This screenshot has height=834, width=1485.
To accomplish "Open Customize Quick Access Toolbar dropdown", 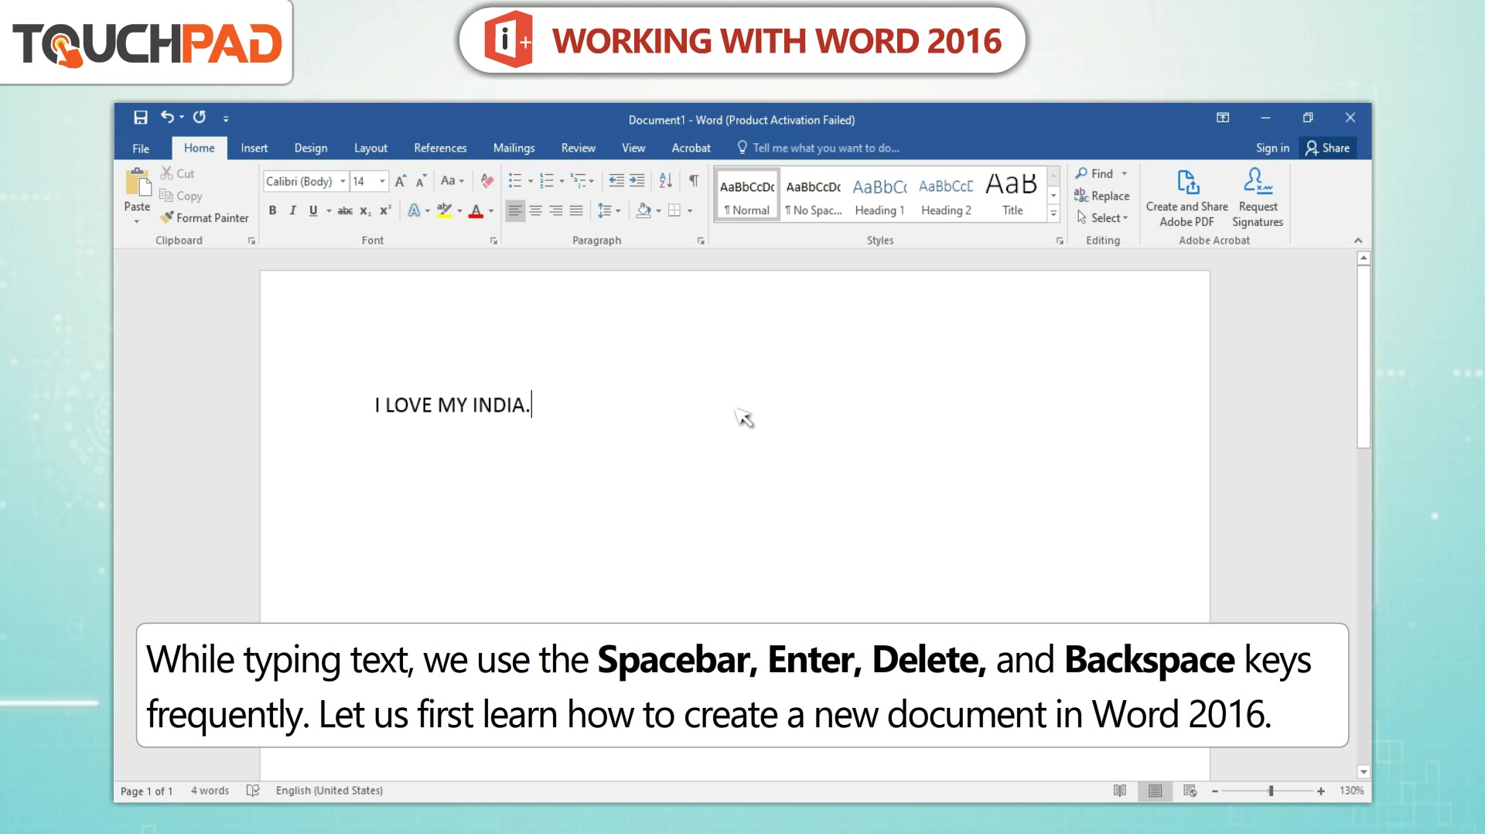I will tap(226, 118).
